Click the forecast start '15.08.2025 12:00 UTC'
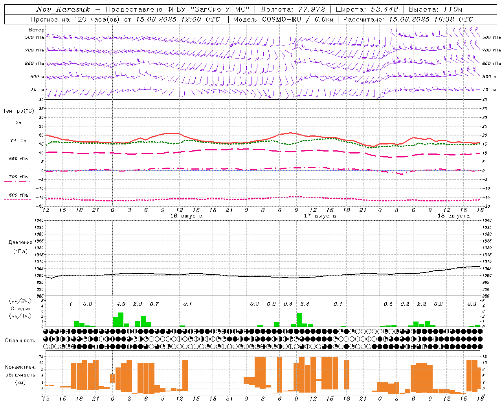This screenshot has width=503, height=402. pyautogui.click(x=178, y=19)
